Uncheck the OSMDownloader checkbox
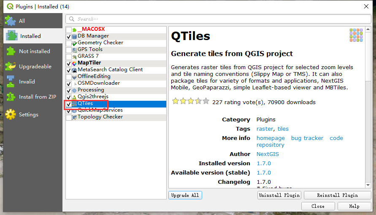376x215 pixels. [x=69, y=83]
